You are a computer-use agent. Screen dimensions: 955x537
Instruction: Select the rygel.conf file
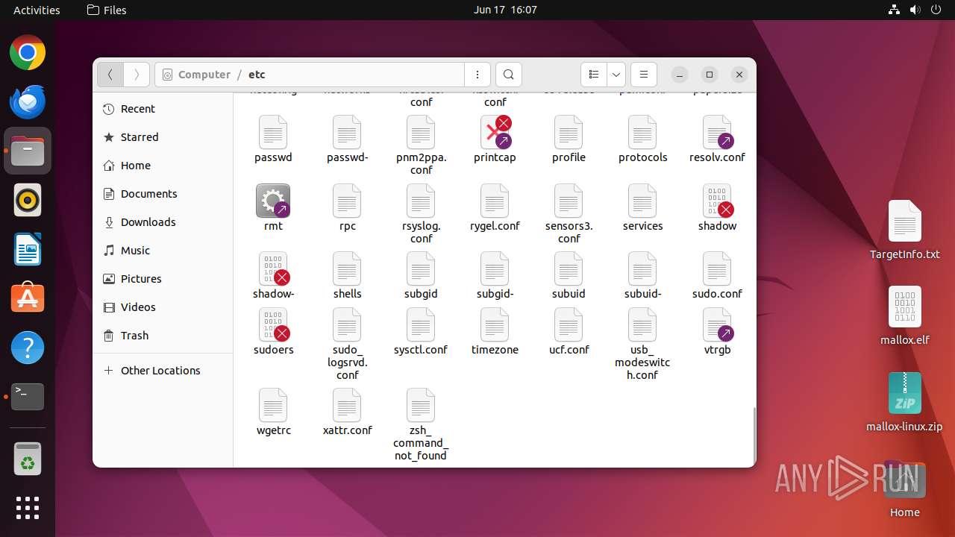[495, 201]
